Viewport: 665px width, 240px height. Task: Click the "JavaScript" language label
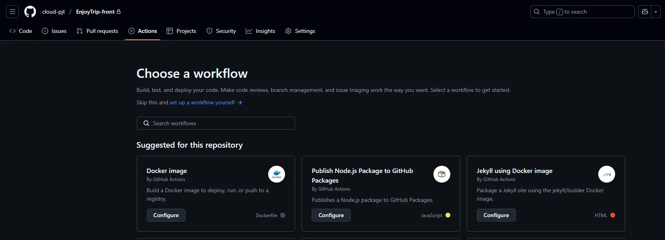[431, 216]
